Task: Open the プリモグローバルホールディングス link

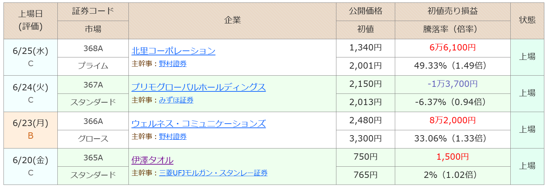Action: 198,88
